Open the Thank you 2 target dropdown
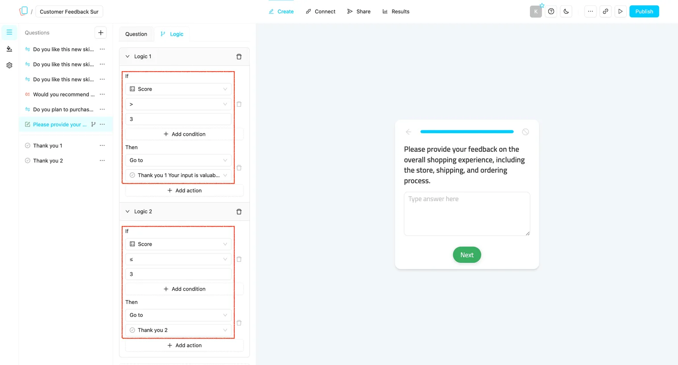The width and height of the screenshot is (678, 365). [178, 330]
